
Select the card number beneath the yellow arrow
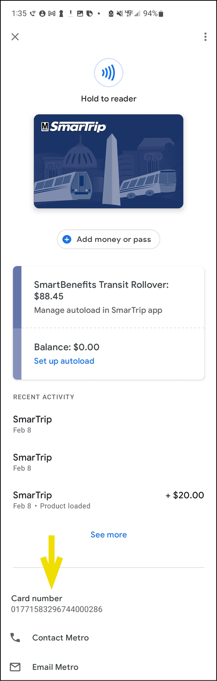pos(56,608)
